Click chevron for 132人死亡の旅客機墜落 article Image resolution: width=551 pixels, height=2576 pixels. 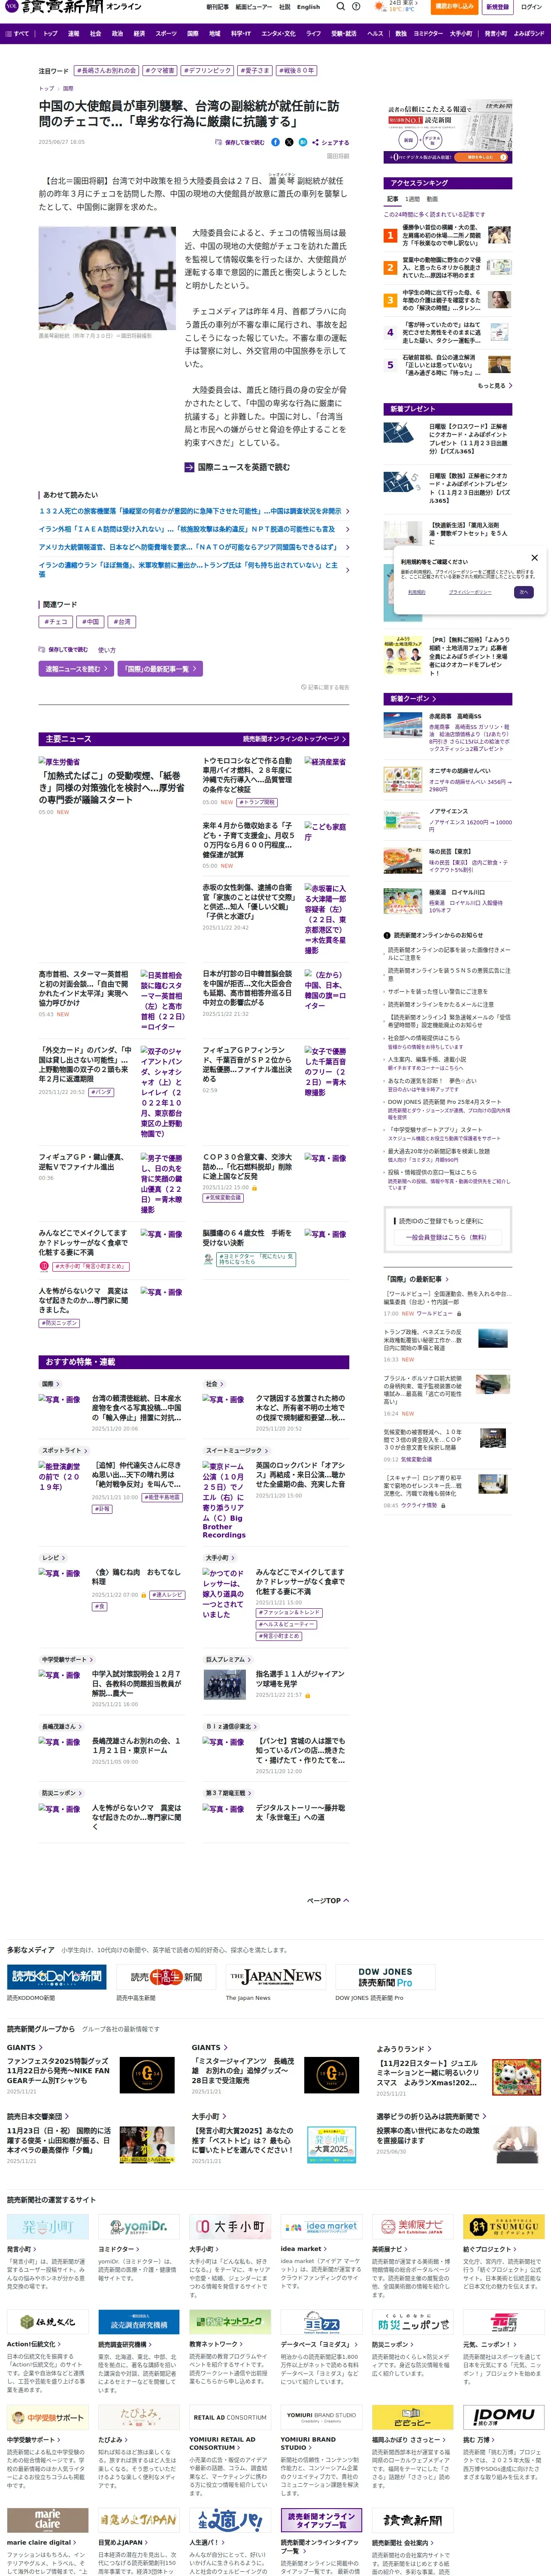(347, 511)
